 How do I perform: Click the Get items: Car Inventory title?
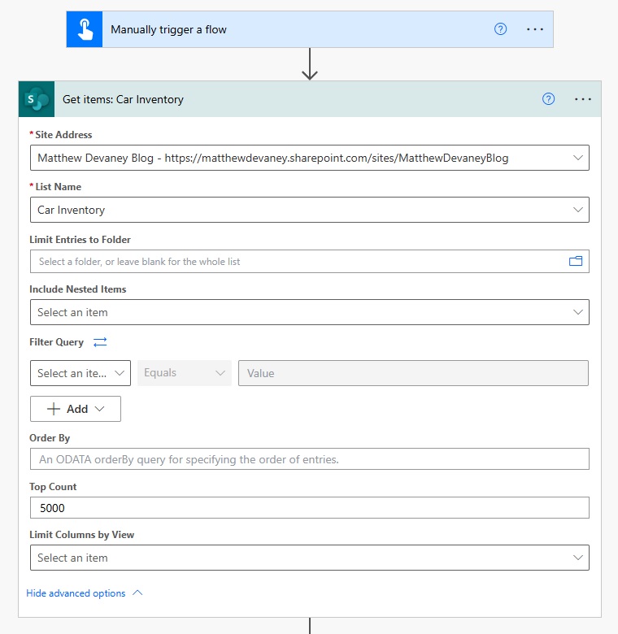point(123,99)
